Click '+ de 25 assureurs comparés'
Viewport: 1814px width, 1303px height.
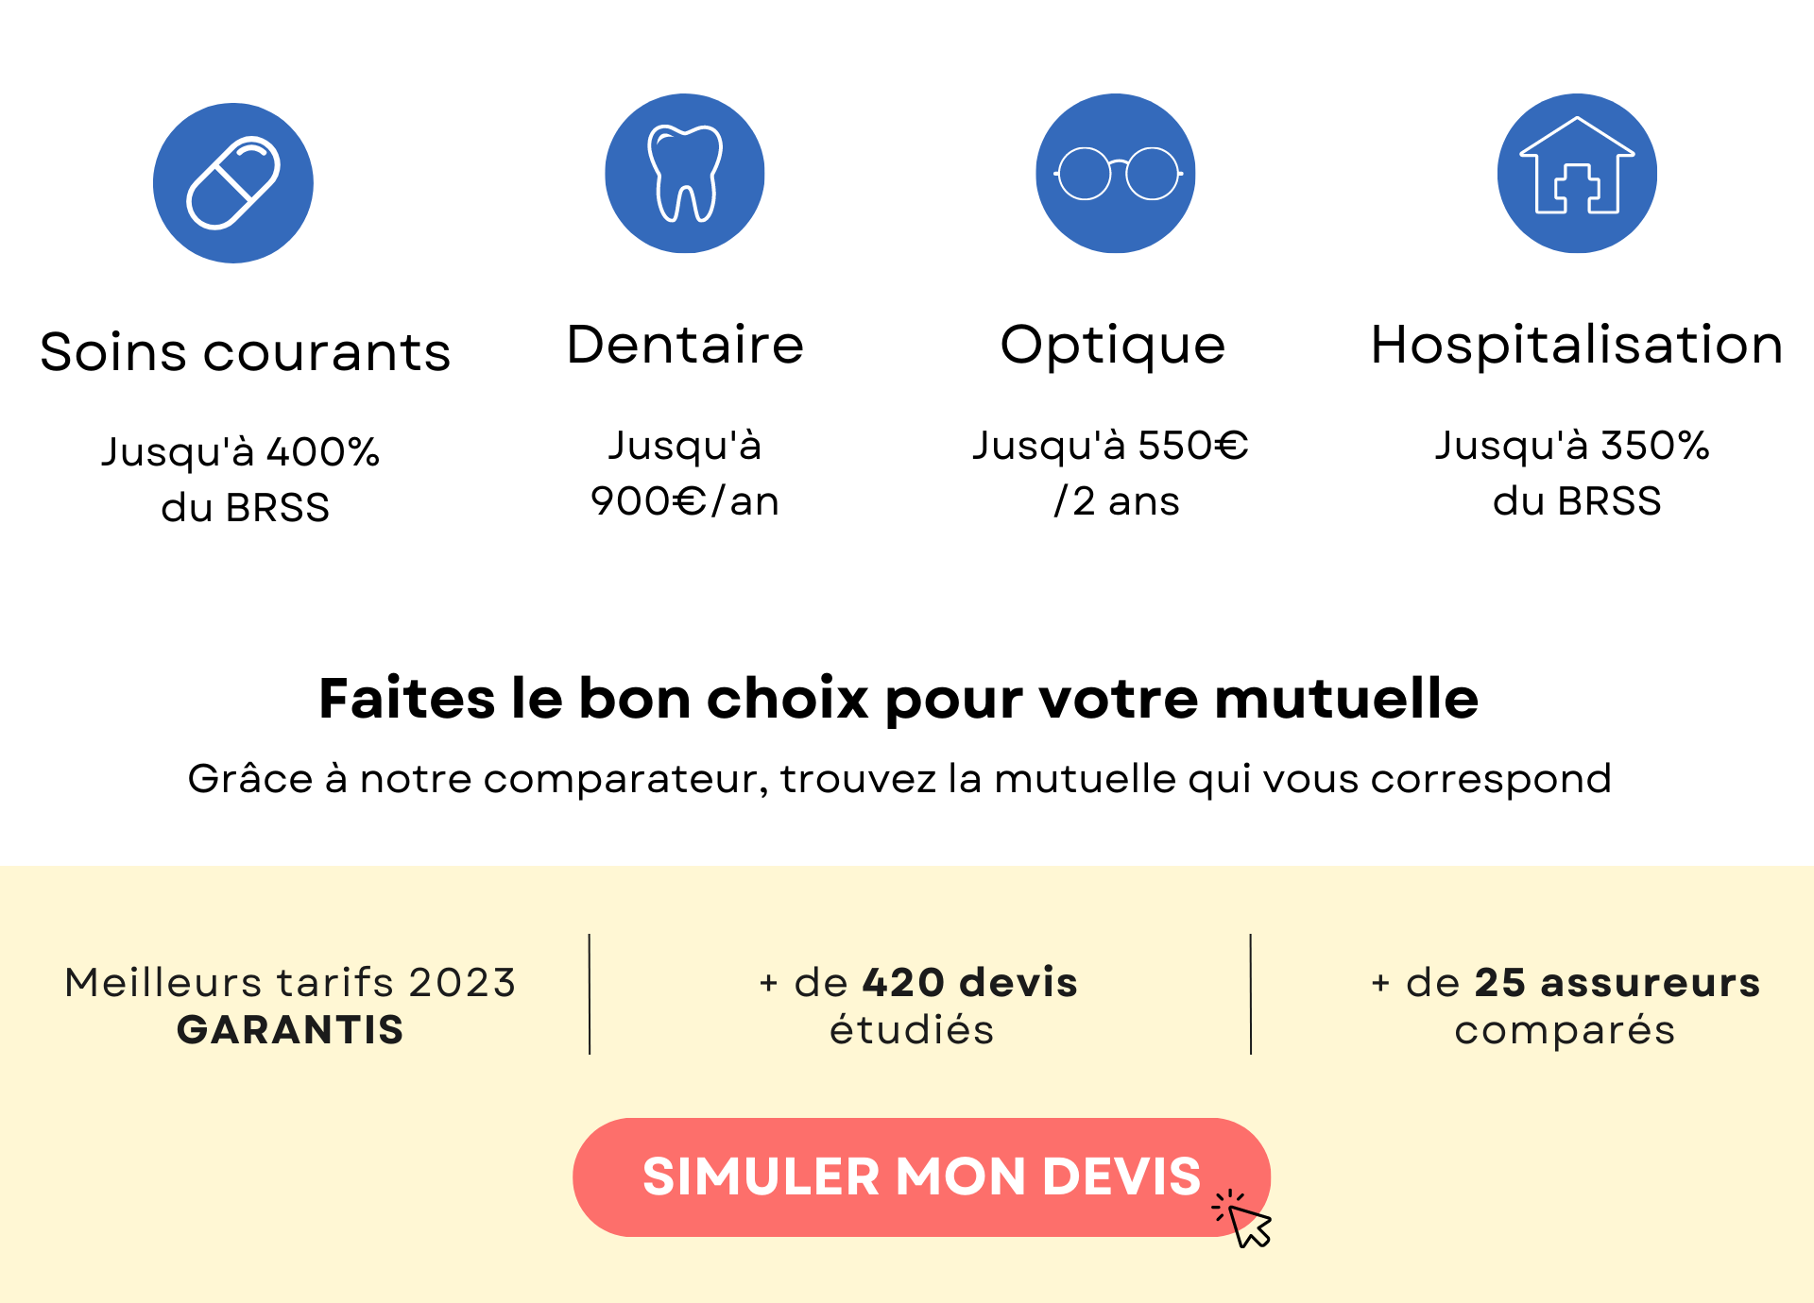[1566, 1007]
